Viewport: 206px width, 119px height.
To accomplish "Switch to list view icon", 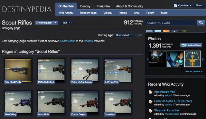I will [x=136, y=35].
